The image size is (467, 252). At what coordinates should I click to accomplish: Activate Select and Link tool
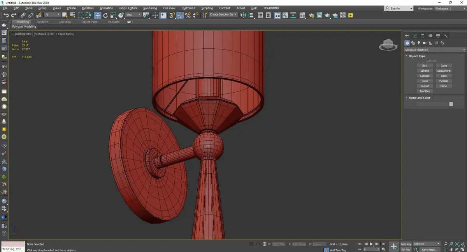23,15
